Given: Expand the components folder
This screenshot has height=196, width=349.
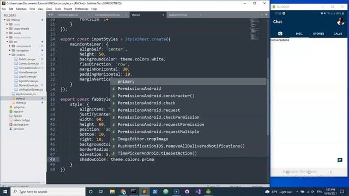Looking at the screenshot, I should click(10, 46).
